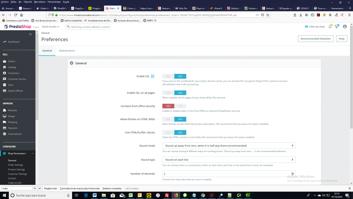Open Payment card icon

click(5, 128)
